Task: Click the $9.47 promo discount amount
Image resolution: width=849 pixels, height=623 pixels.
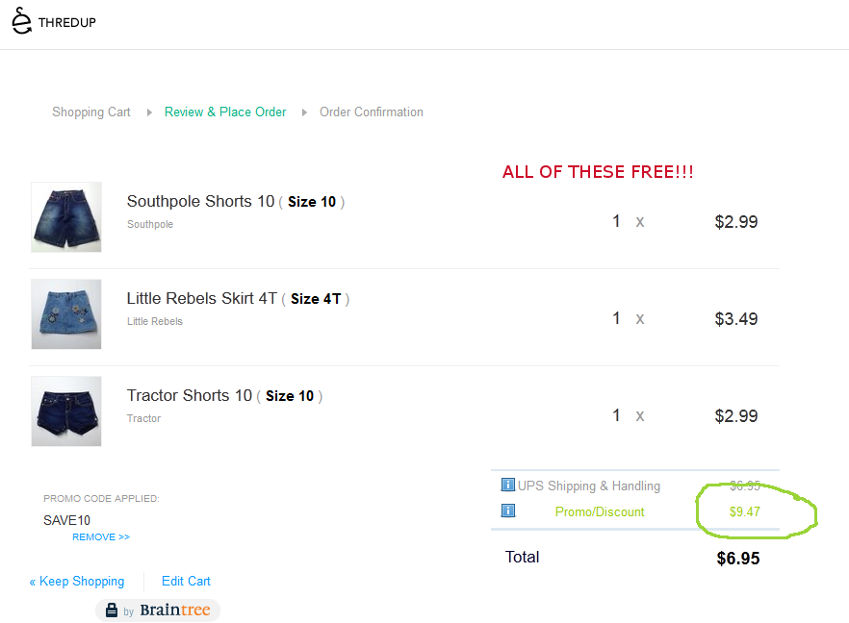Action: 744,511
